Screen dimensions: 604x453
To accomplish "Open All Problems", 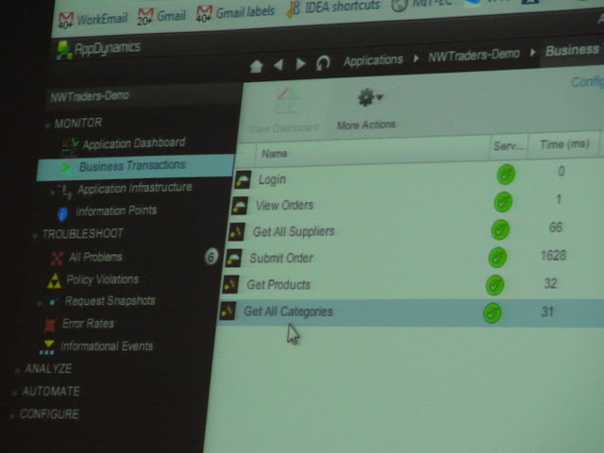I will click(x=95, y=257).
